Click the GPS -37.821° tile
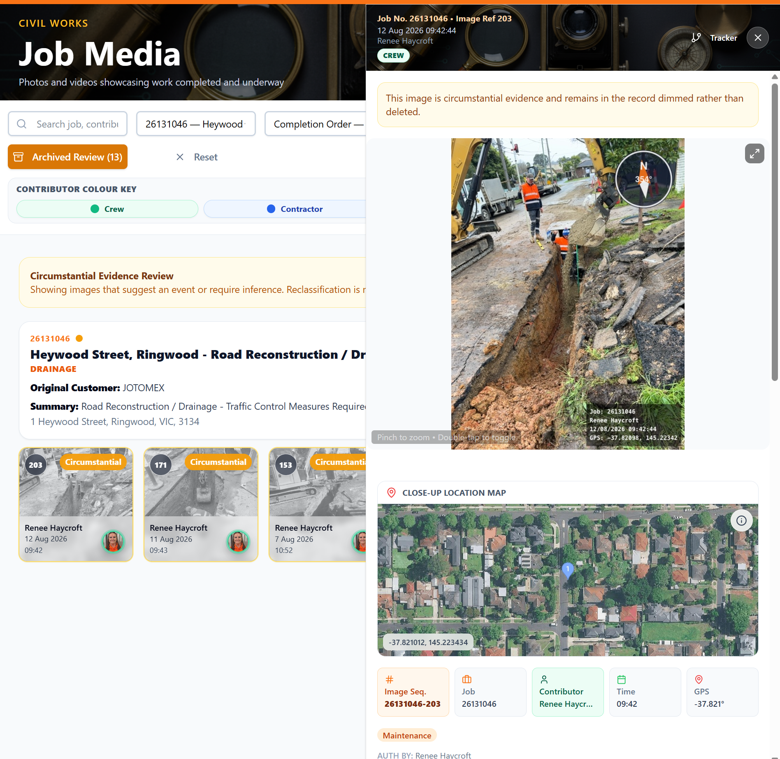780x759 pixels. pyautogui.click(x=722, y=692)
